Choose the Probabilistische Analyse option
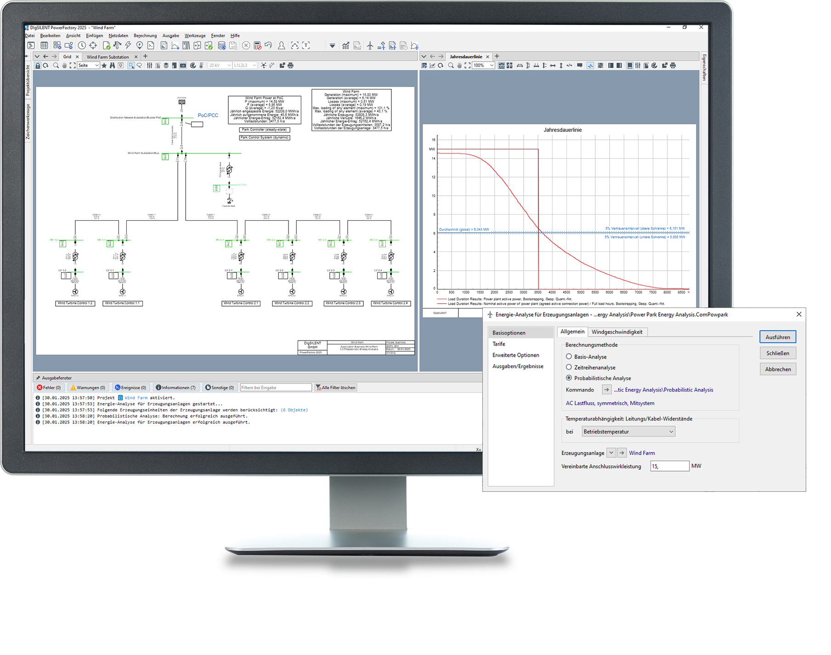Screen dimensions: 831x655 click(x=569, y=378)
